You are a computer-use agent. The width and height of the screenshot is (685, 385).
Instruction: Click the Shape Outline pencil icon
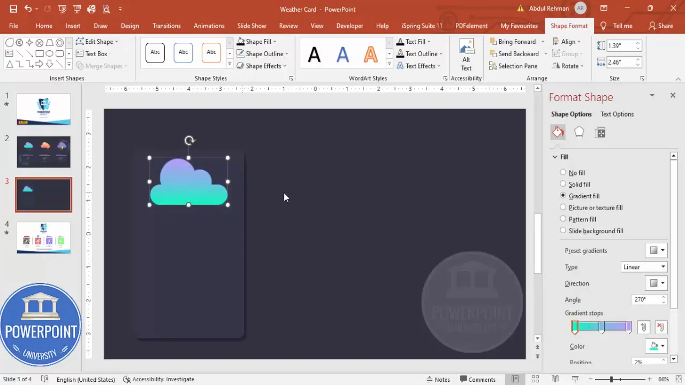coord(241,53)
